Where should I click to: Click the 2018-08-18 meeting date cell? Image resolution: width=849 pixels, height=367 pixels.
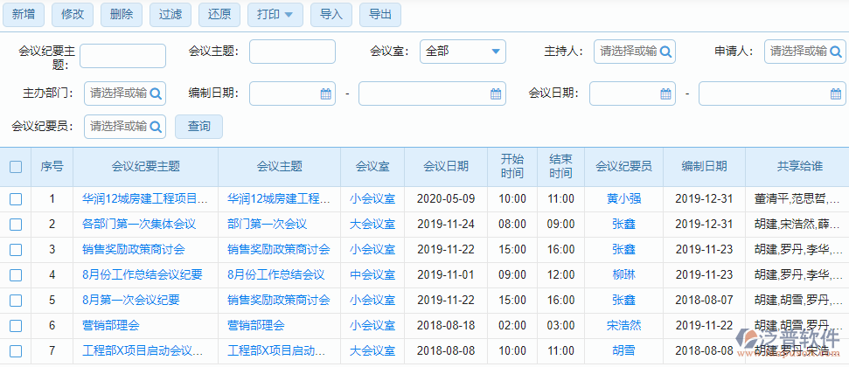click(446, 326)
